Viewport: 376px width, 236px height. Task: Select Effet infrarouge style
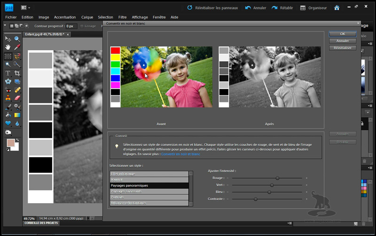point(149,173)
